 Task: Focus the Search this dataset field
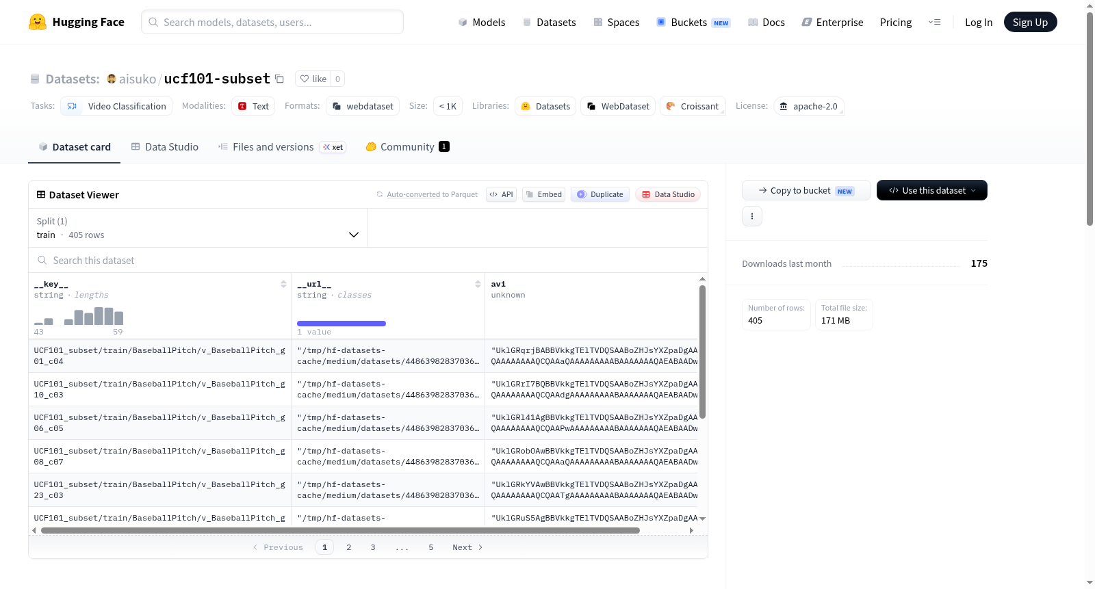[x=368, y=260]
